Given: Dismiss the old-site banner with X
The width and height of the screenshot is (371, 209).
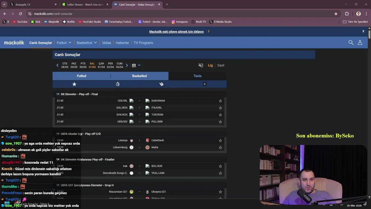Looking at the screenshot, I should [x=363, y=31].
